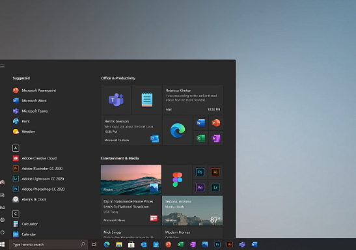Open the Microsoft Teams tile

116,100
